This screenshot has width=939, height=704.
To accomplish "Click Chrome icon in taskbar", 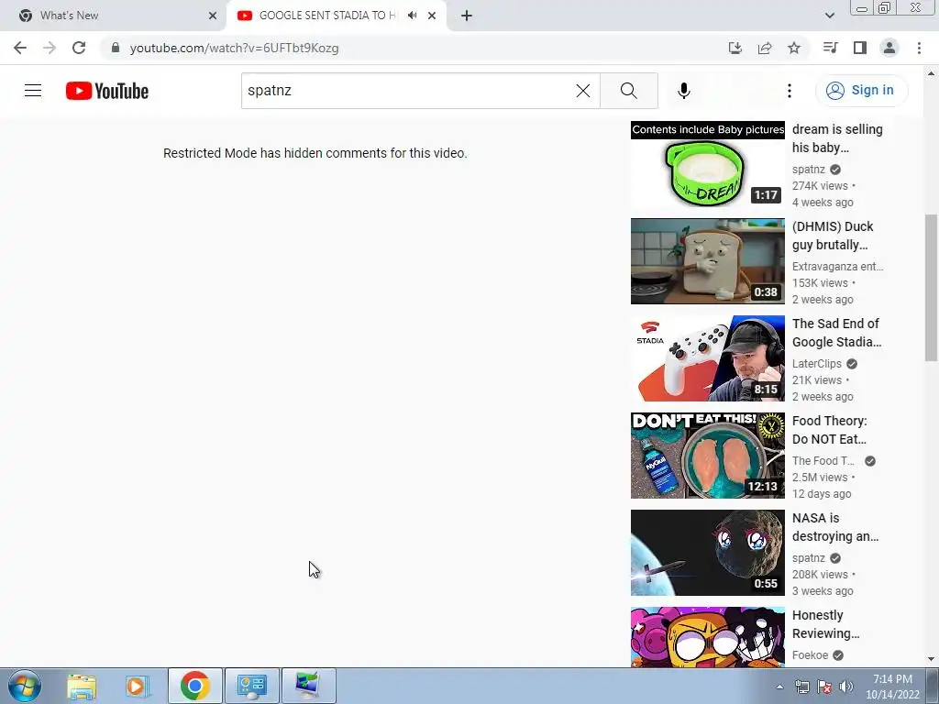I will (194, 686).
